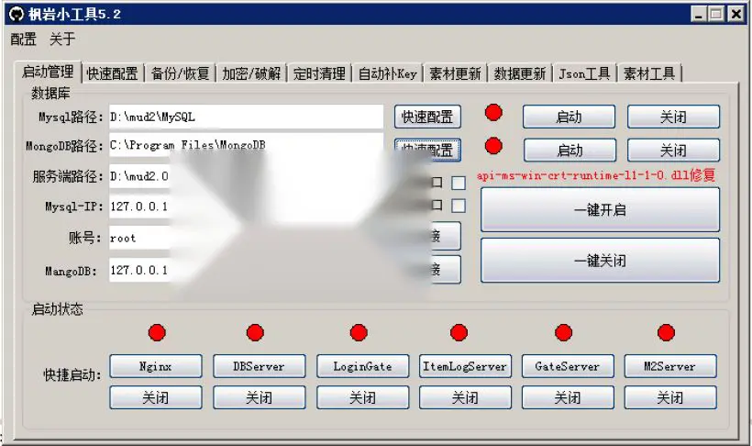Click the red status light above LoginGate

[x=359, y=332]
